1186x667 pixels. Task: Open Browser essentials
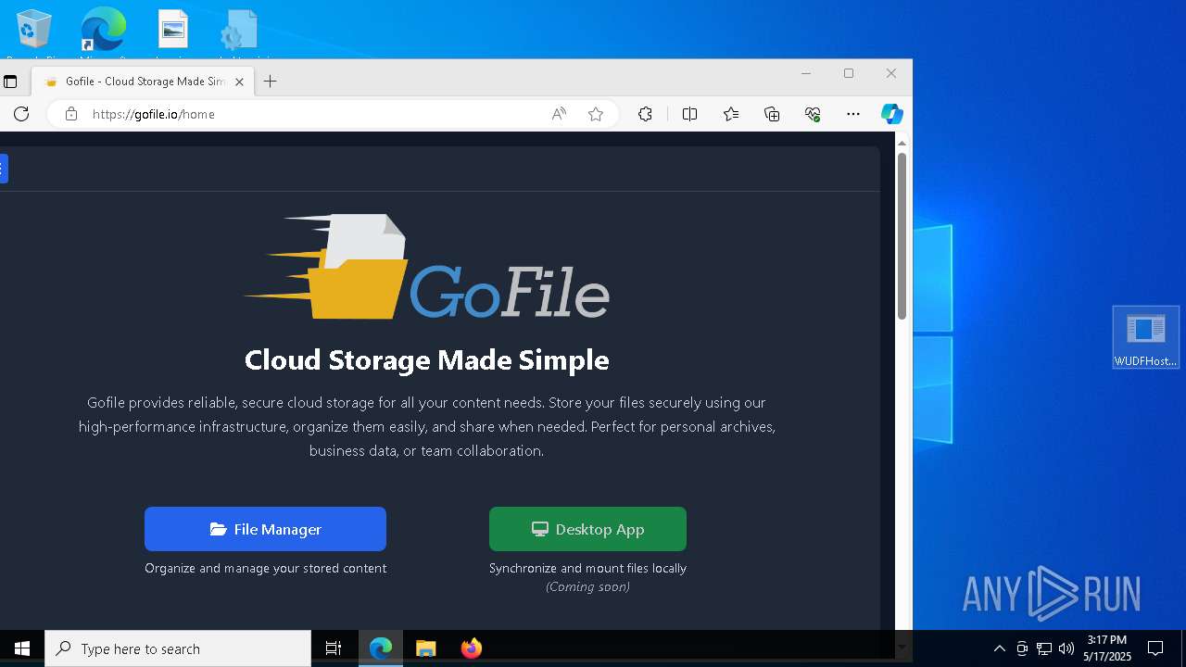813,114
